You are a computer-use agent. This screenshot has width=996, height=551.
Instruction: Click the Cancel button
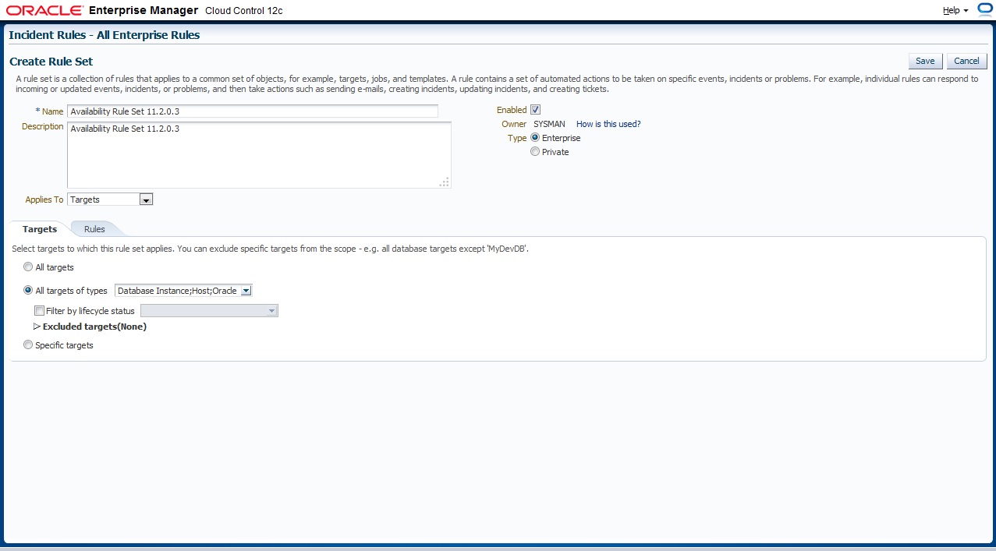coord(966,62)
